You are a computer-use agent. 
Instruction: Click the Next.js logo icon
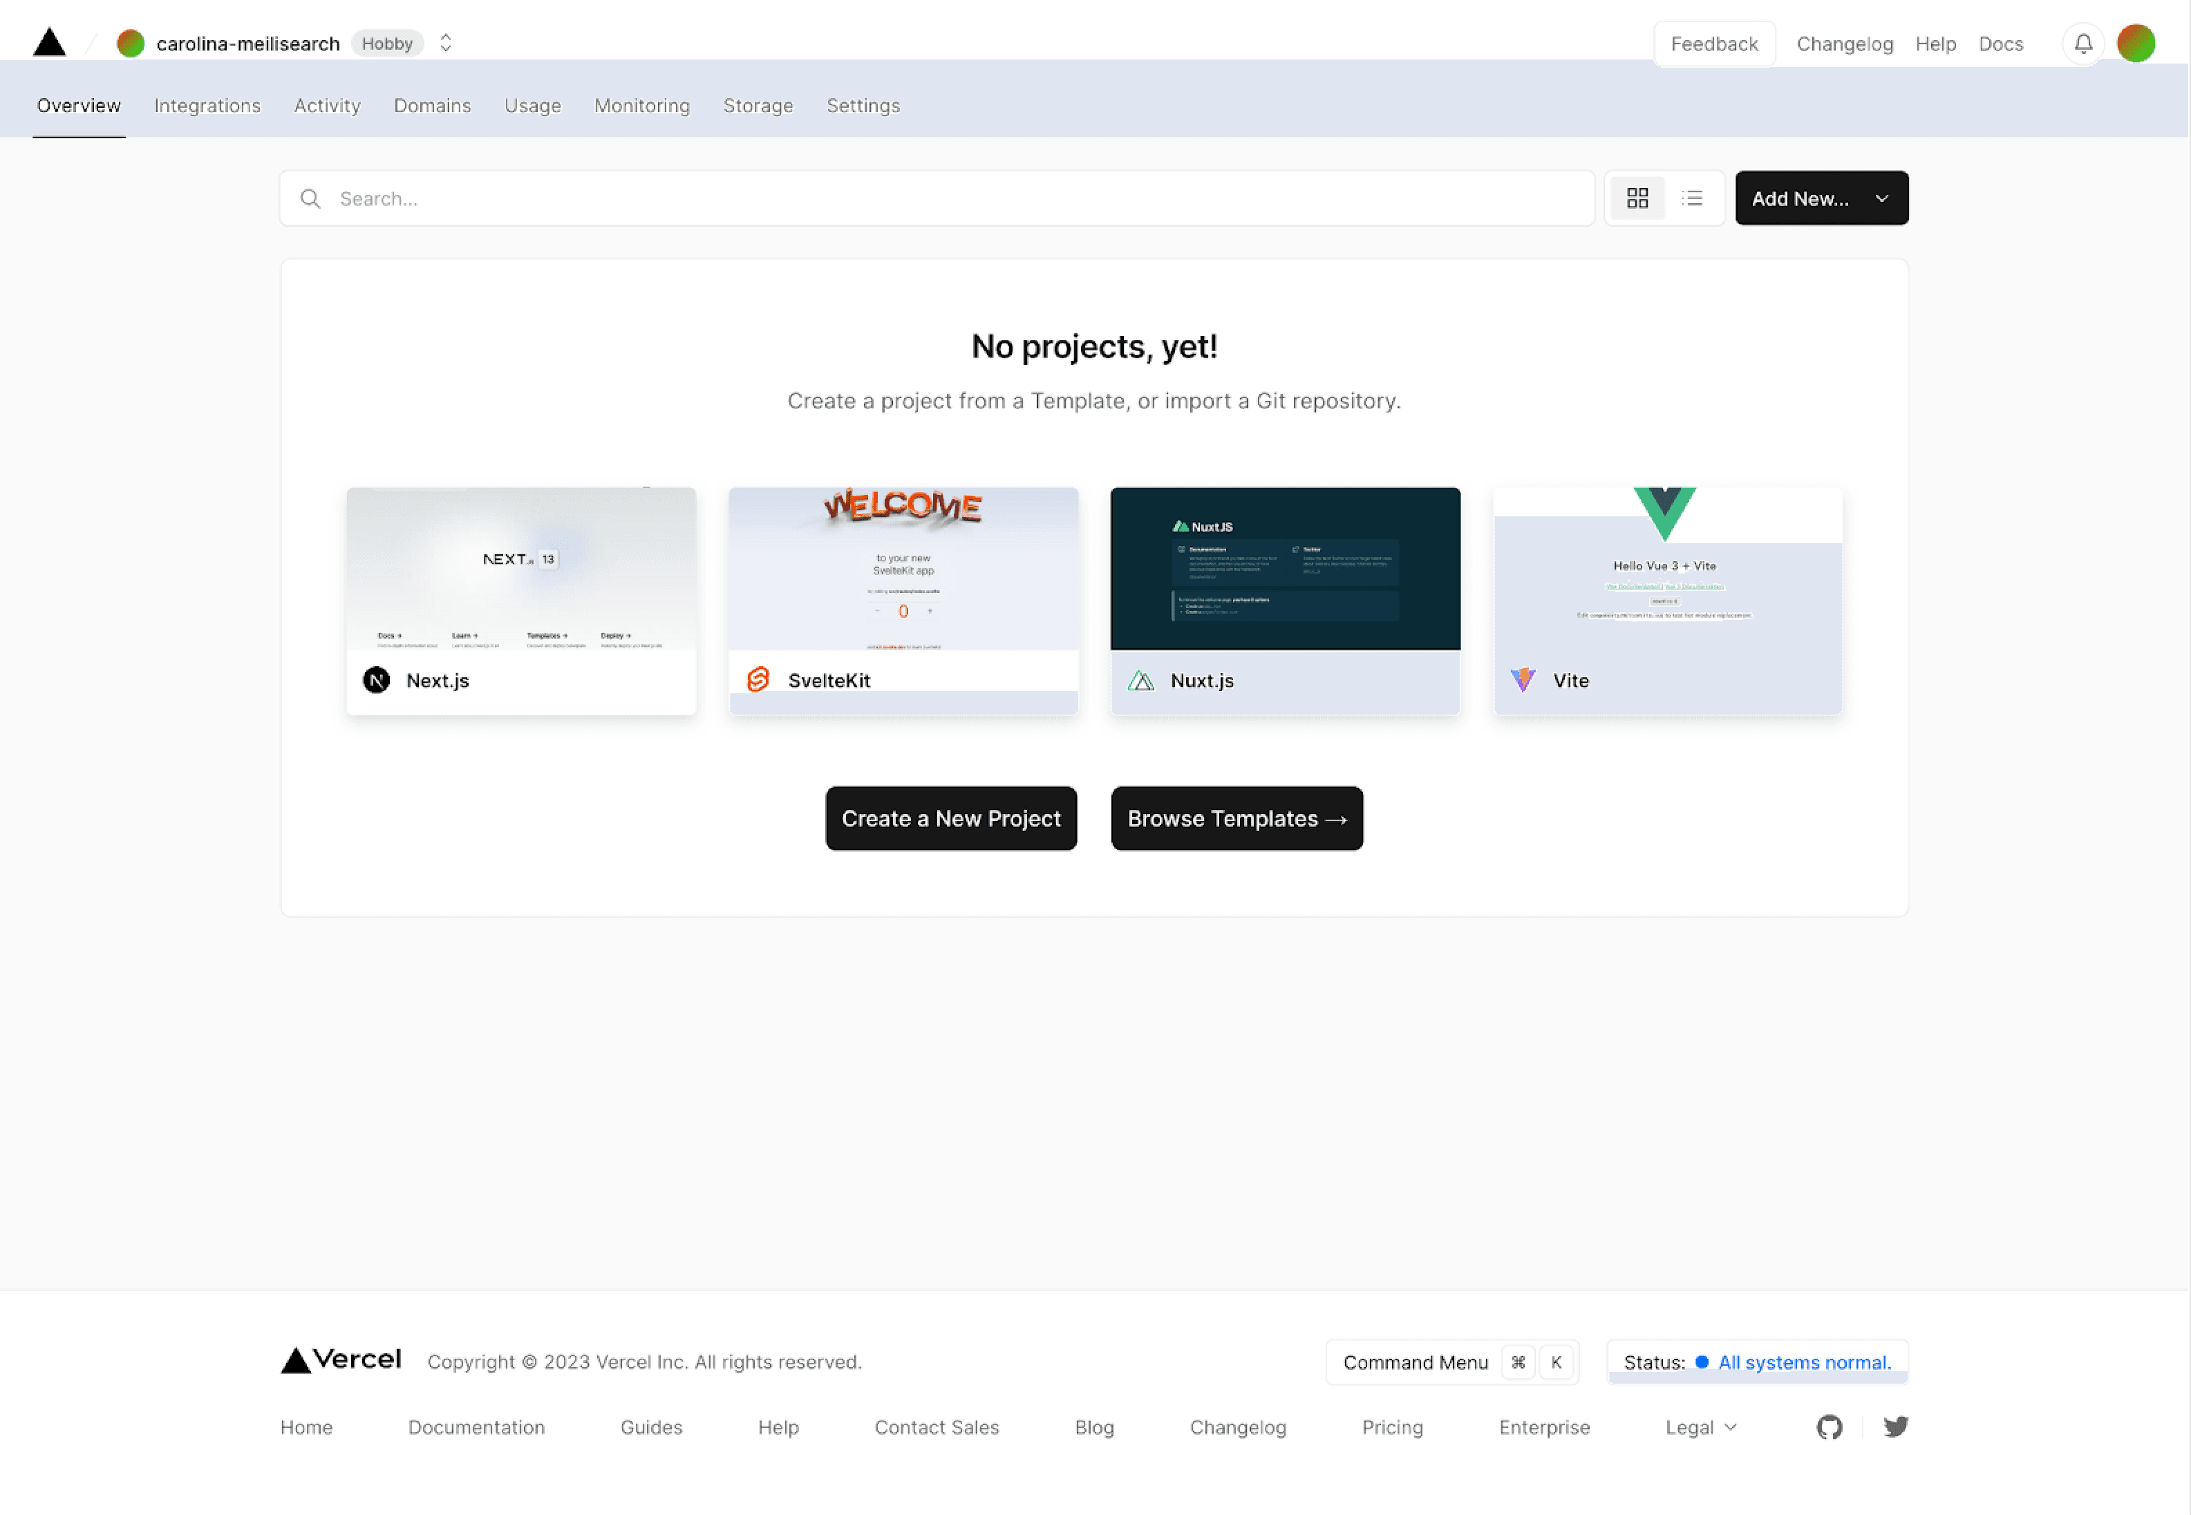coord(377,681)
